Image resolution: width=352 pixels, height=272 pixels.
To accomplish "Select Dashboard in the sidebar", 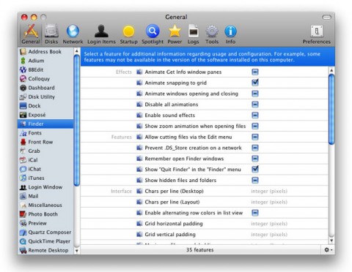I will pos(45,88).
